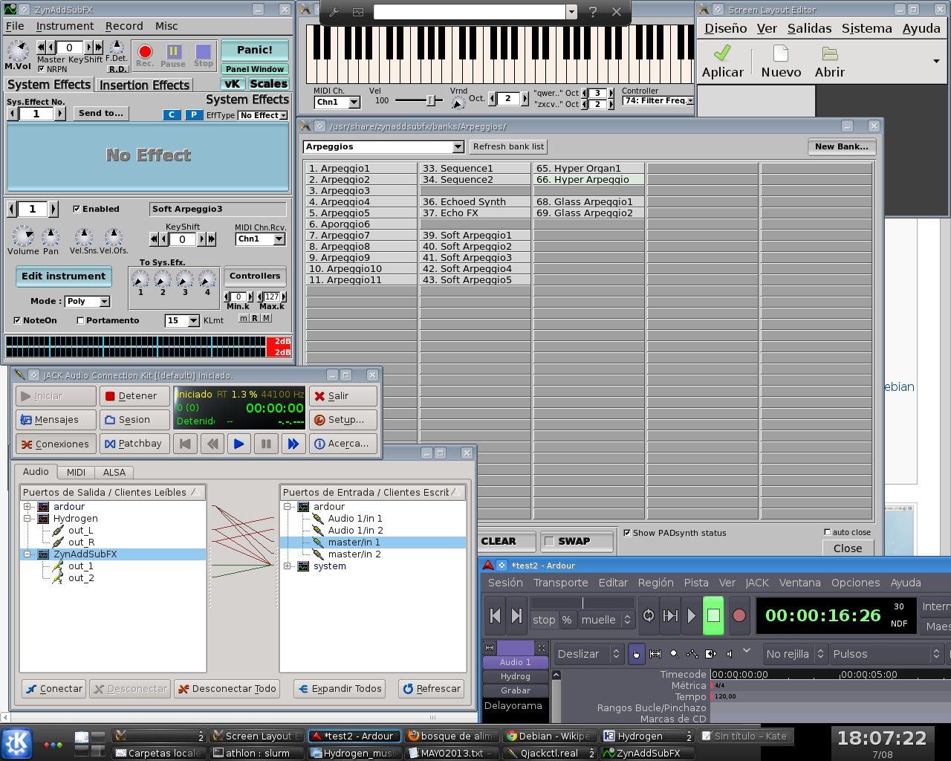Image resolution: width=951 pixels, height=761 pixels.
Task: Click the part Pan knob
Action: pos(51,237)
